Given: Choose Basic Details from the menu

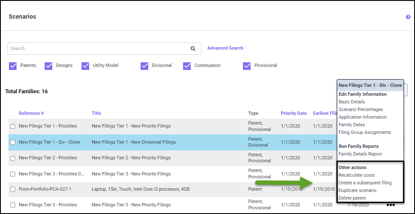Looking at the screenshot, I should point(352,102).
